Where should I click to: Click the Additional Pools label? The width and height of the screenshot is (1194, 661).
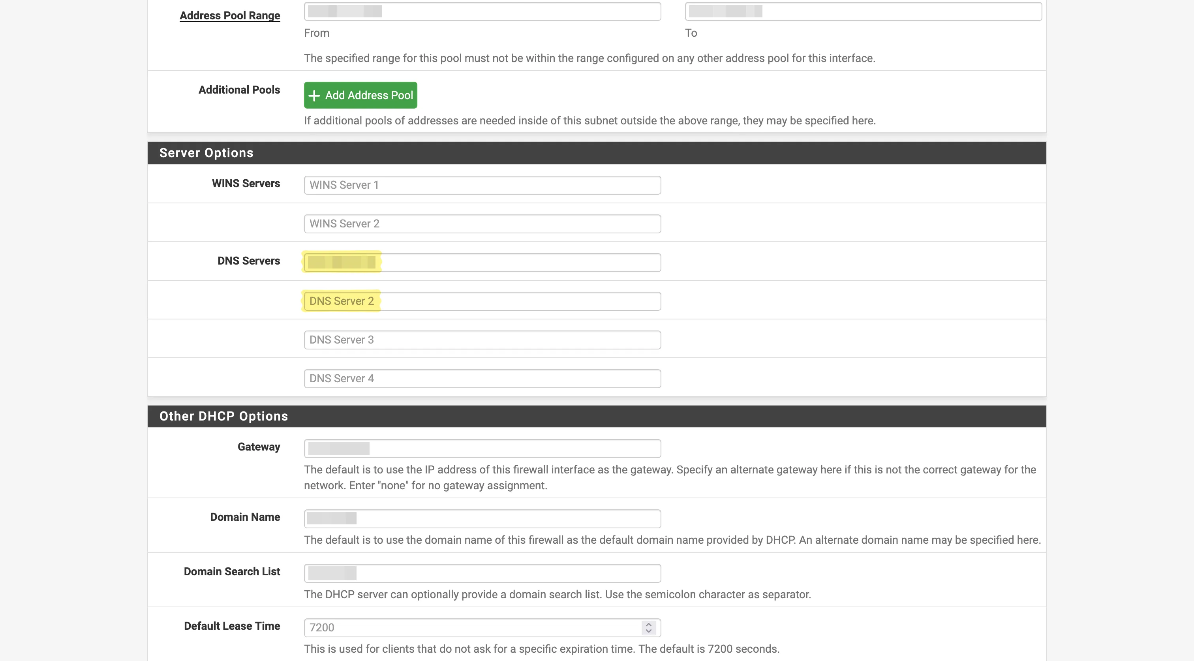pos(239,90)
